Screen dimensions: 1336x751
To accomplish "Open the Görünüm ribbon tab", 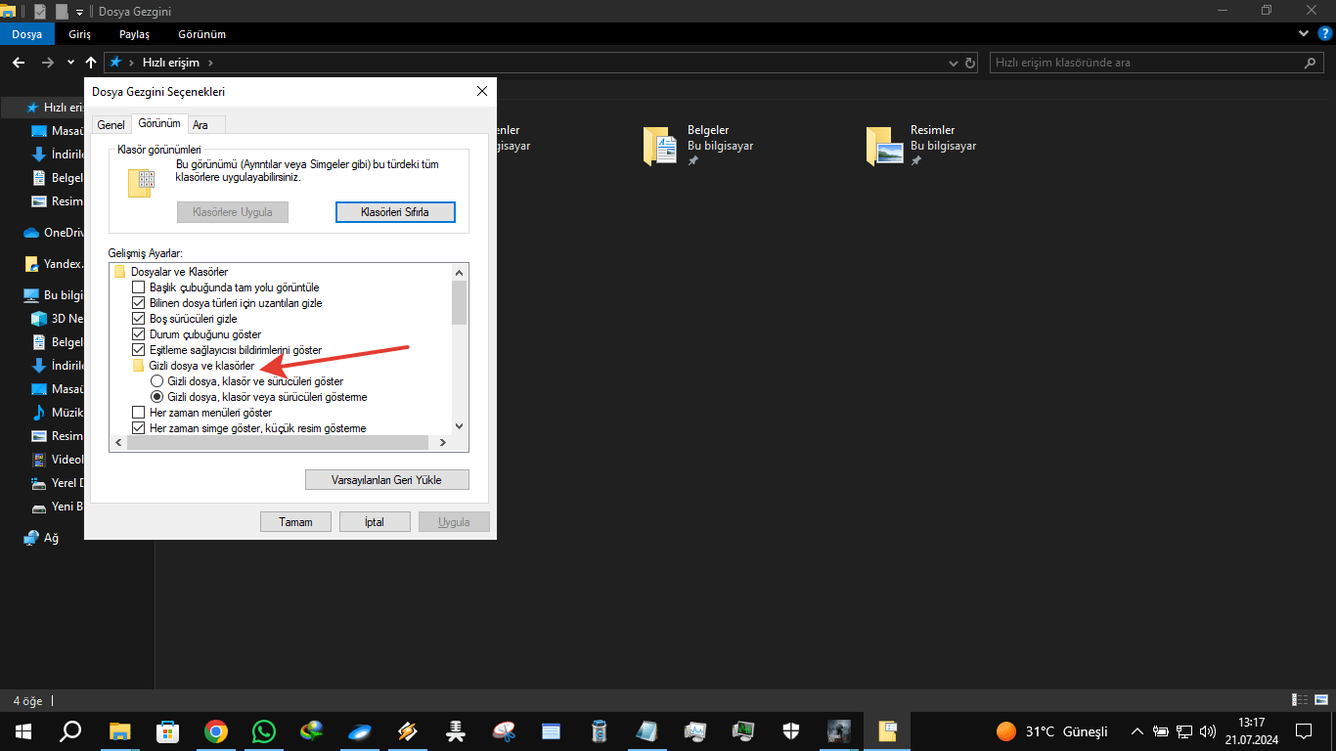I will point(201,34).
